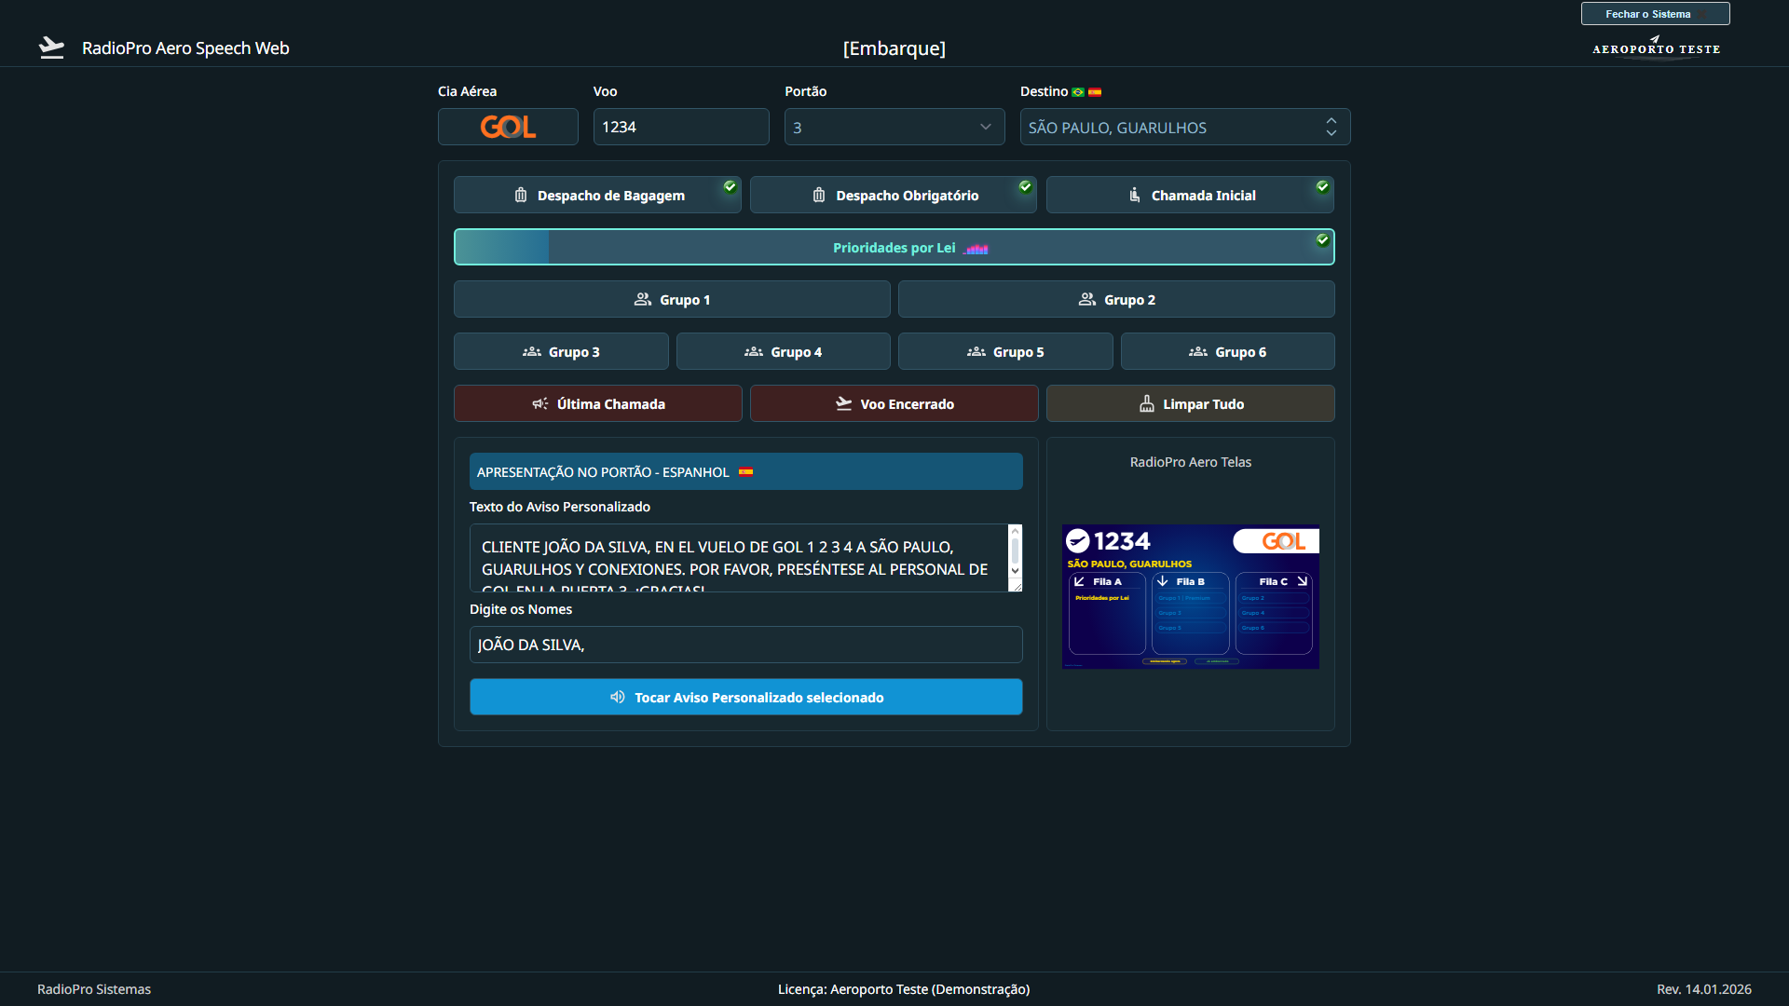Open the Apresentação no Portão - Espanhol selector
The height and width of the screenshot is (1006, 1789).
[x=745, y=472]
